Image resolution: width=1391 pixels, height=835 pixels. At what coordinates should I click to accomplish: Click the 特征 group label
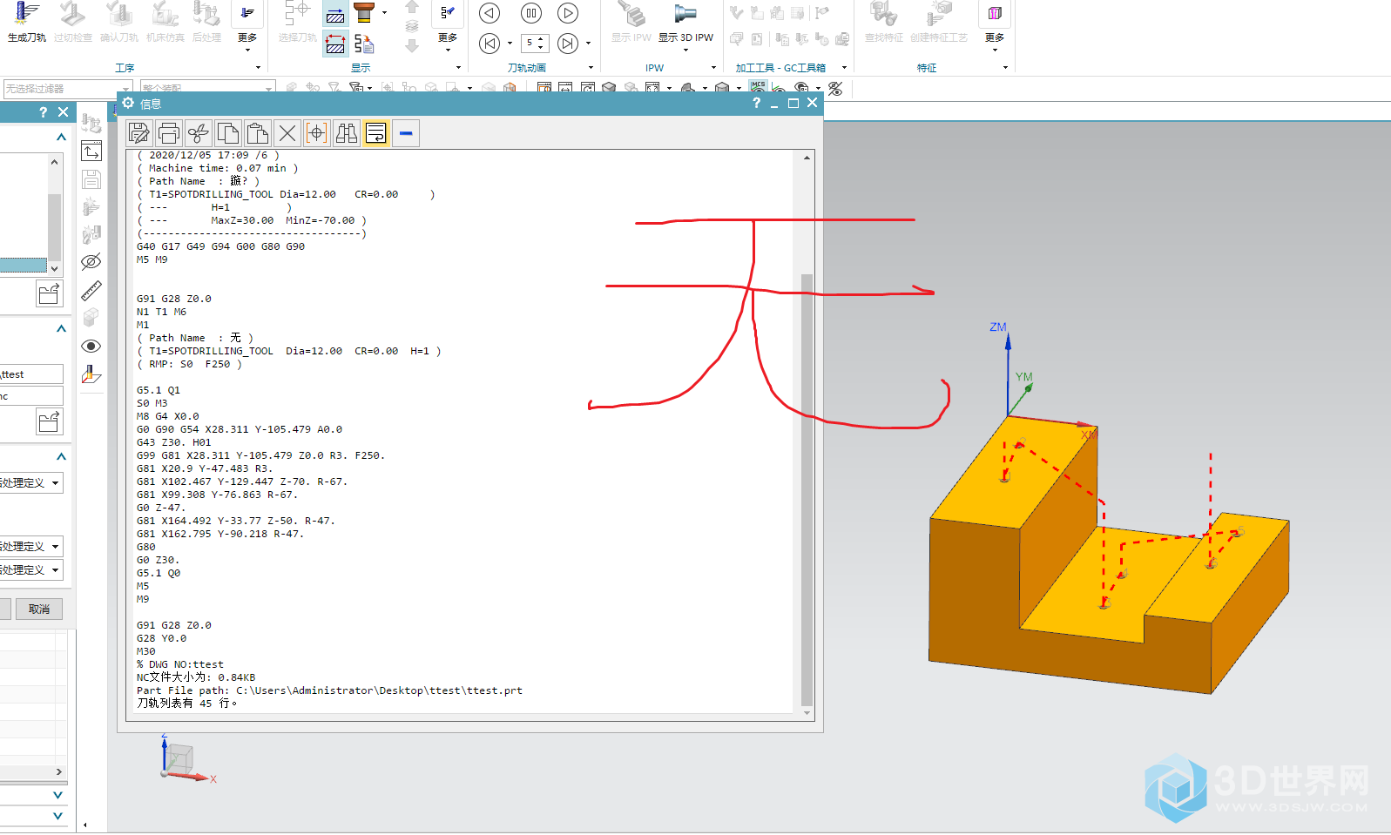927,68
